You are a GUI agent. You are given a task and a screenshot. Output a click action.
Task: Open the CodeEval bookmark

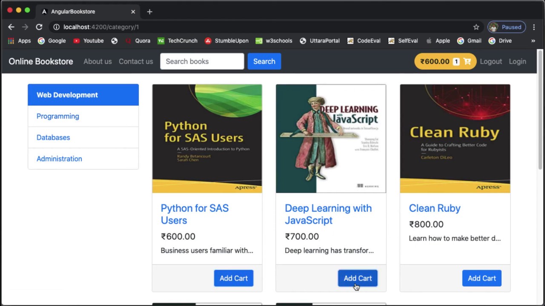tap(364, 41)
